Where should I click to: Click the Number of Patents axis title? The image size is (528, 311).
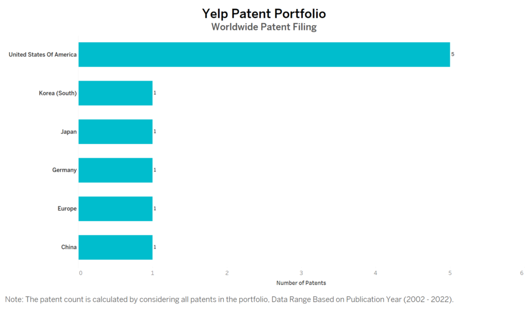pyautogui.click(x=301, y=283)
